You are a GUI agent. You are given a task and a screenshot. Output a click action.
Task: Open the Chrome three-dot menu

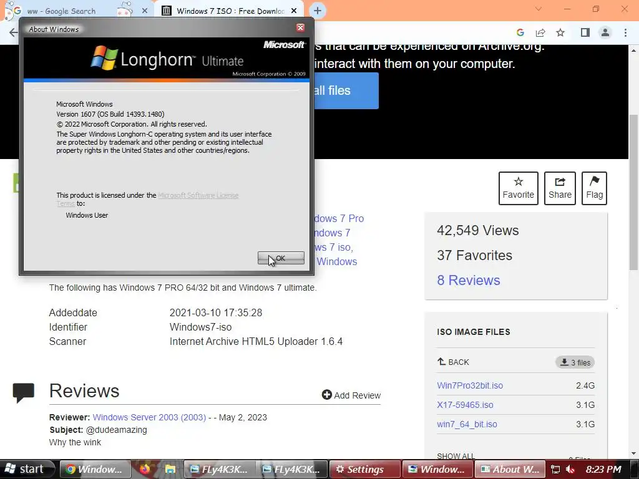625,32
